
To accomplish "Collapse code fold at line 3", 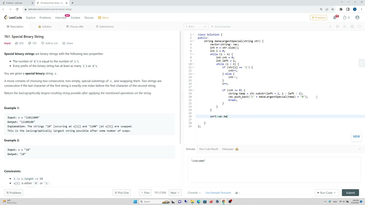I will pyautogui.click(x=193, y=41).
